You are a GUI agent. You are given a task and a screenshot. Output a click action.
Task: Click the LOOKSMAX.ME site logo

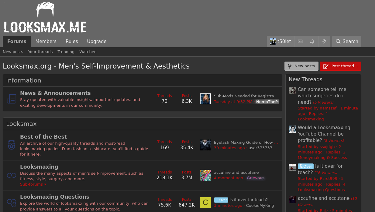45,18
